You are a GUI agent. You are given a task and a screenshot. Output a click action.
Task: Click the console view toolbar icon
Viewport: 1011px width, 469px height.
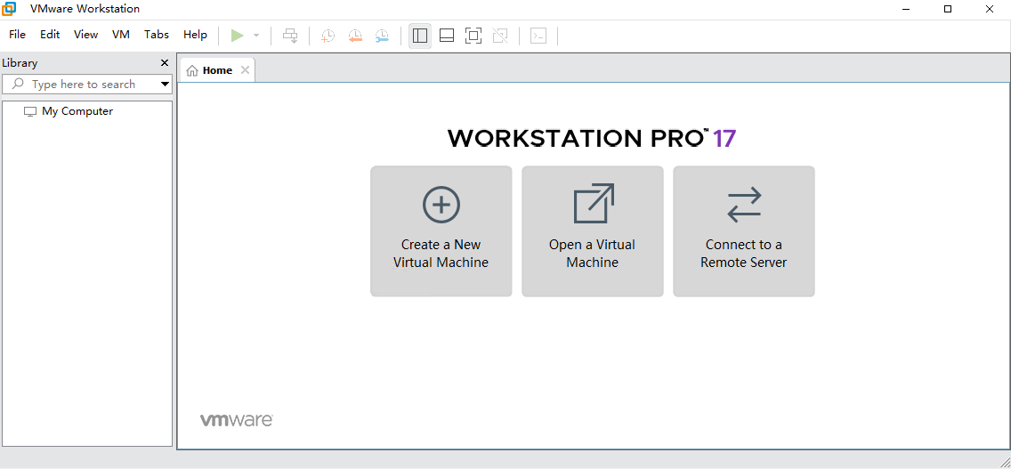(x=538, y=36)
